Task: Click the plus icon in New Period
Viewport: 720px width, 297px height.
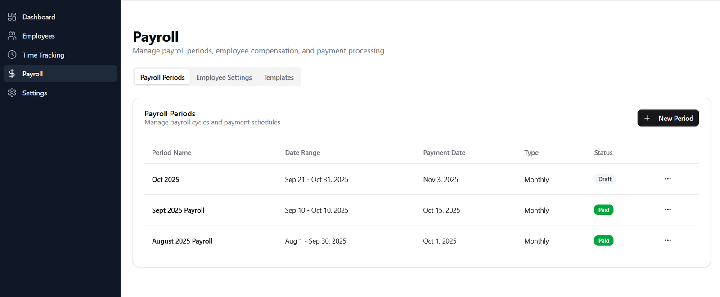Action: click(647, 118)
